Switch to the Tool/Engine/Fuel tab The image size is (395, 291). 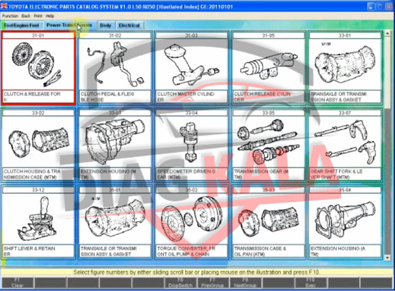click(x=22, y=26)
